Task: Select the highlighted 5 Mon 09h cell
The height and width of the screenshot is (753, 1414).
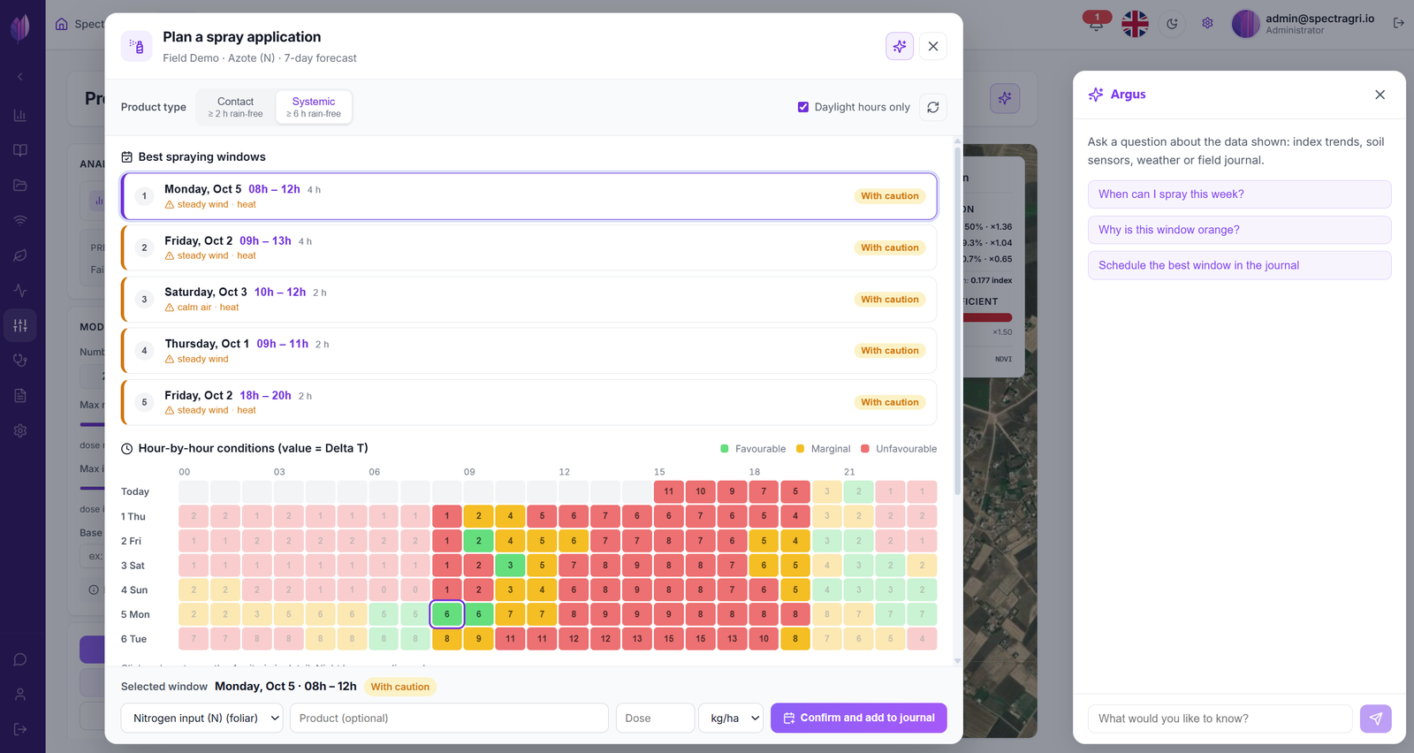Action: pyautogui.click(x=447, y=614)
